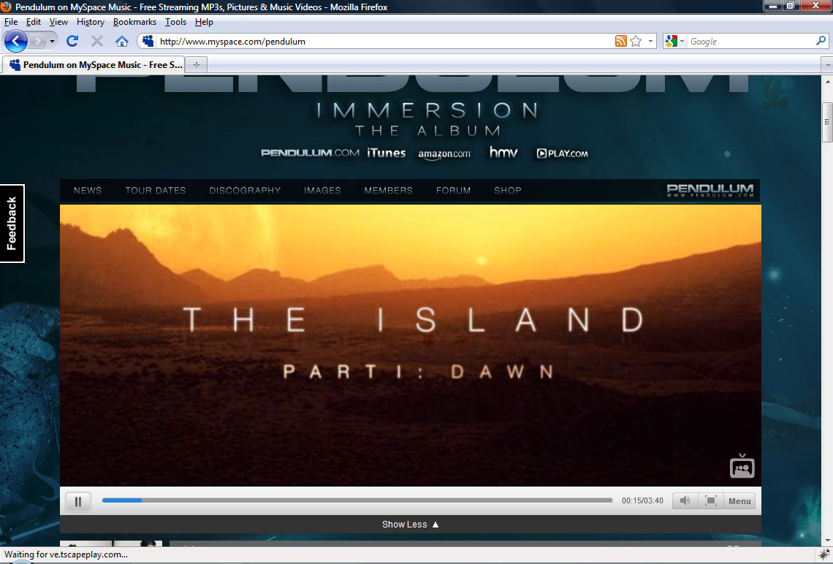Image resolution: width=833 pixels, height=564 pixels.
Task: Seek within the video progress bar
Action: 357,500
